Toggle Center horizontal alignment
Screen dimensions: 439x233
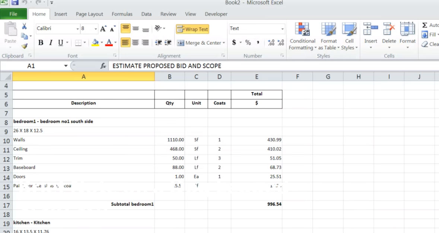[136, 42]
